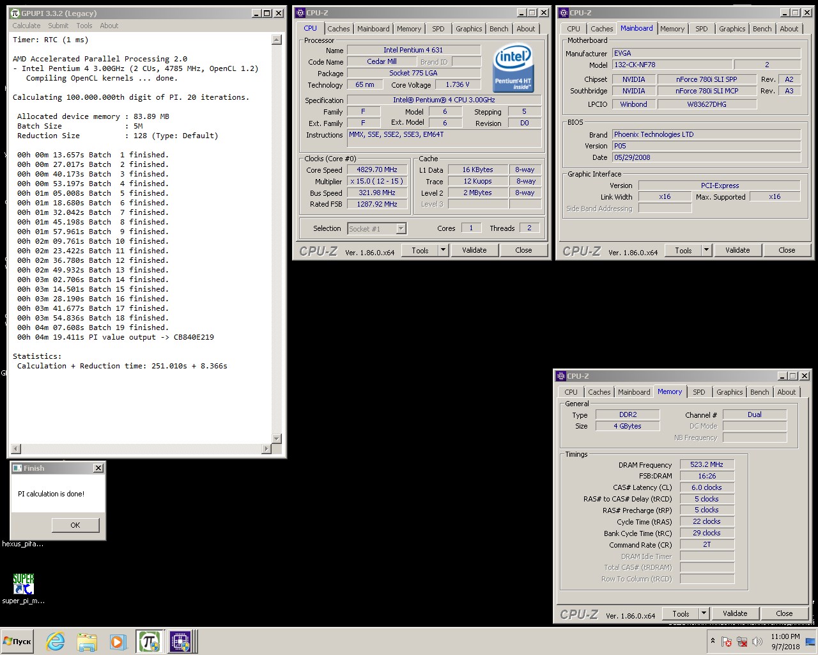The width and height of the screenshot is (818, 655).
Task: Click the network tray icon
Action: pos(742,642)
